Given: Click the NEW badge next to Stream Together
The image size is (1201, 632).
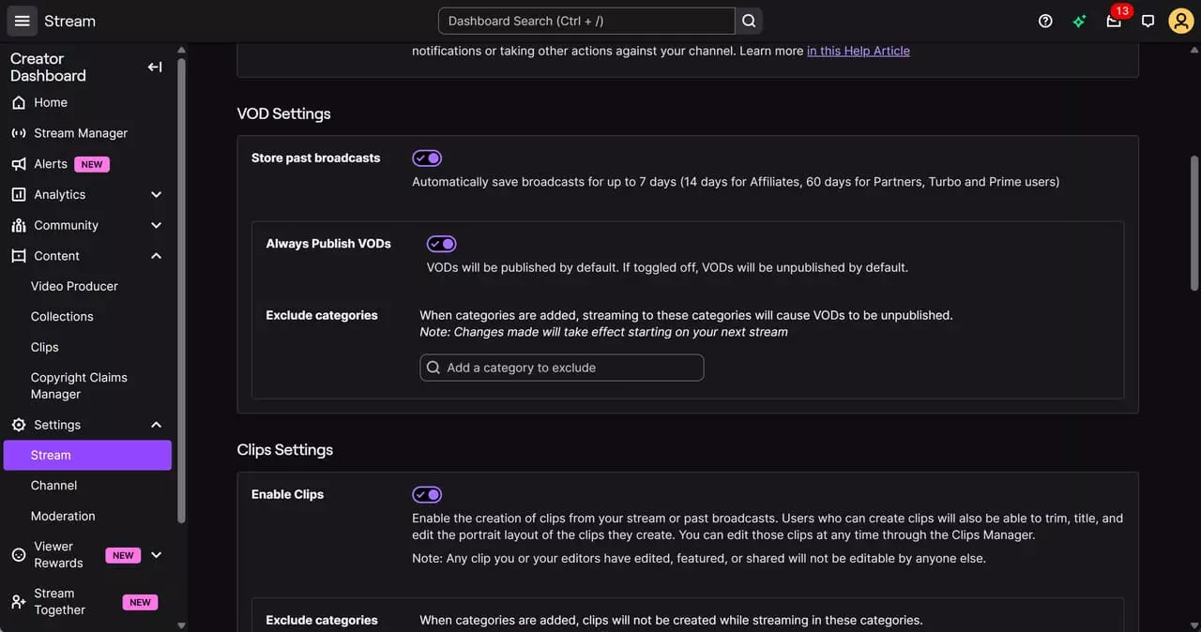Looking at the screenshot, I should click(x=140, y=602).
